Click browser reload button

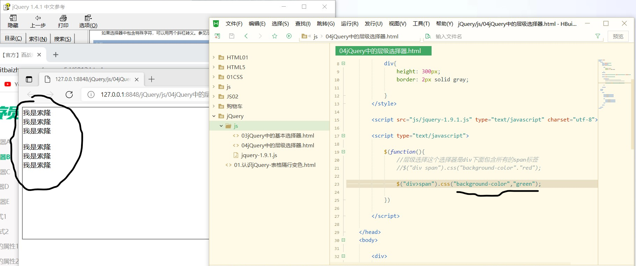pyautogui.click(x=69, y=95)
